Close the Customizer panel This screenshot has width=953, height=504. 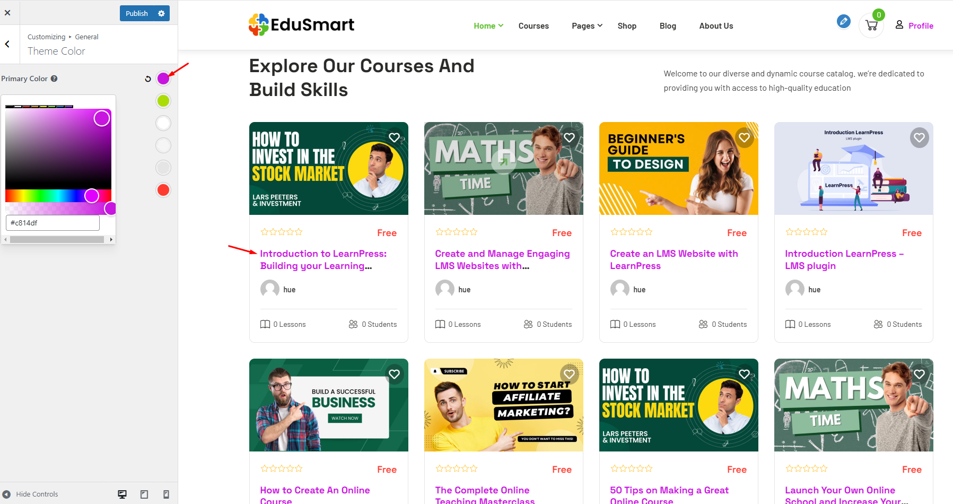point(7,13)
